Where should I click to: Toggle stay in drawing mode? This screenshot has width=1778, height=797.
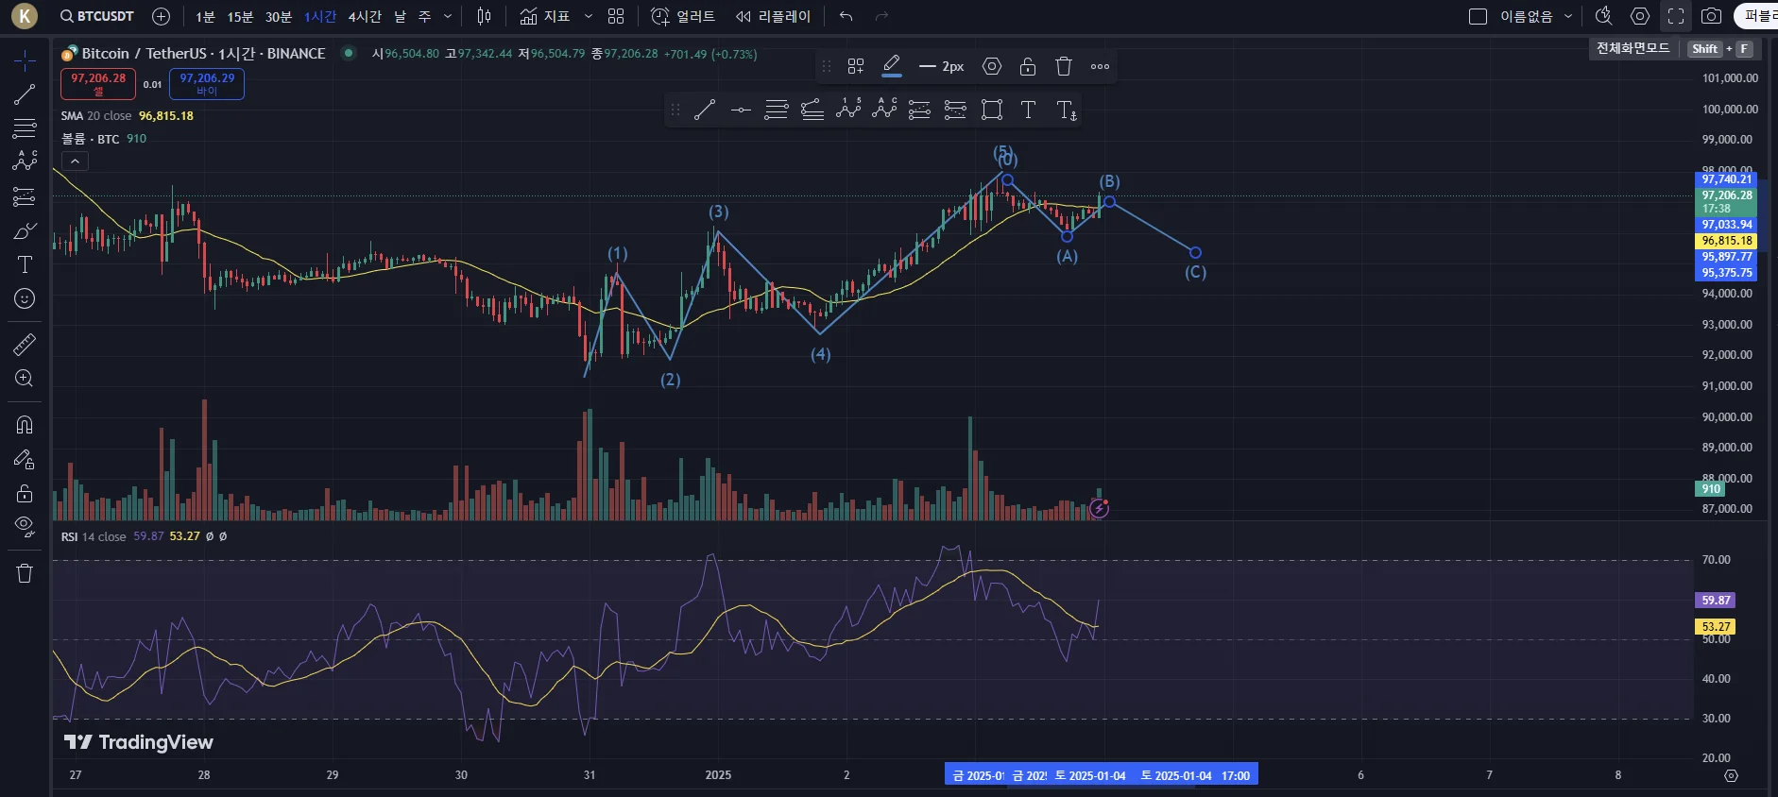click(x=25, y=459)
